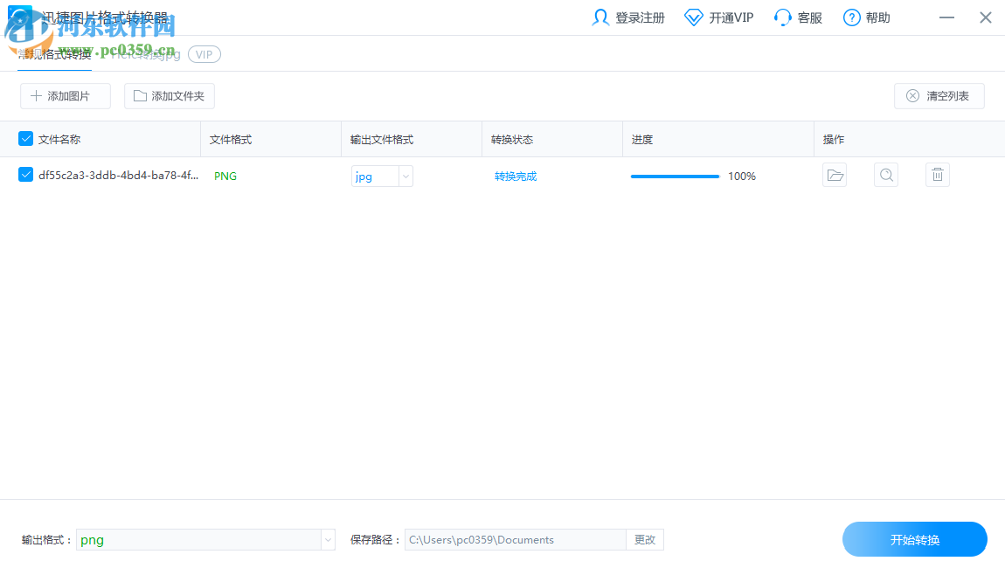Click the 客服 headset icon
Viewport: 1005px width, 568px height.
tap(780, 17)
